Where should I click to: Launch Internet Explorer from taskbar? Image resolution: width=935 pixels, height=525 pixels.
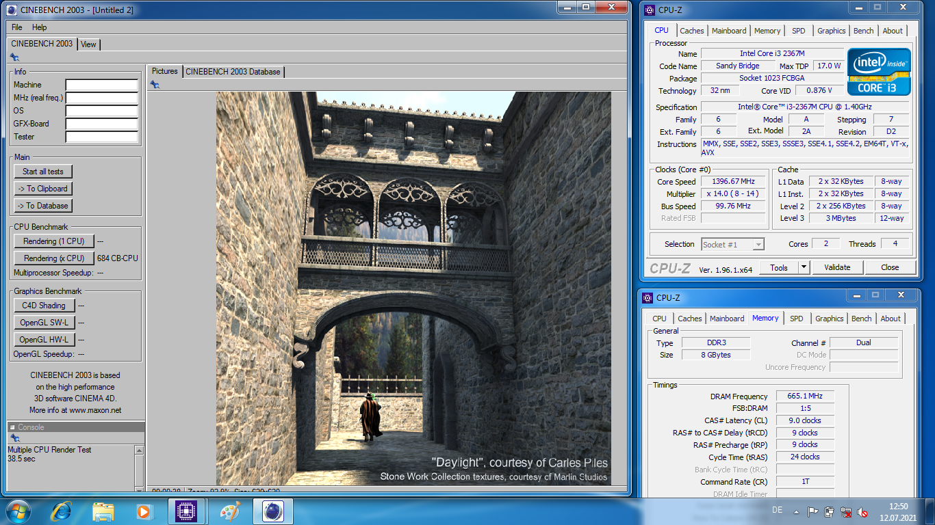62,511
